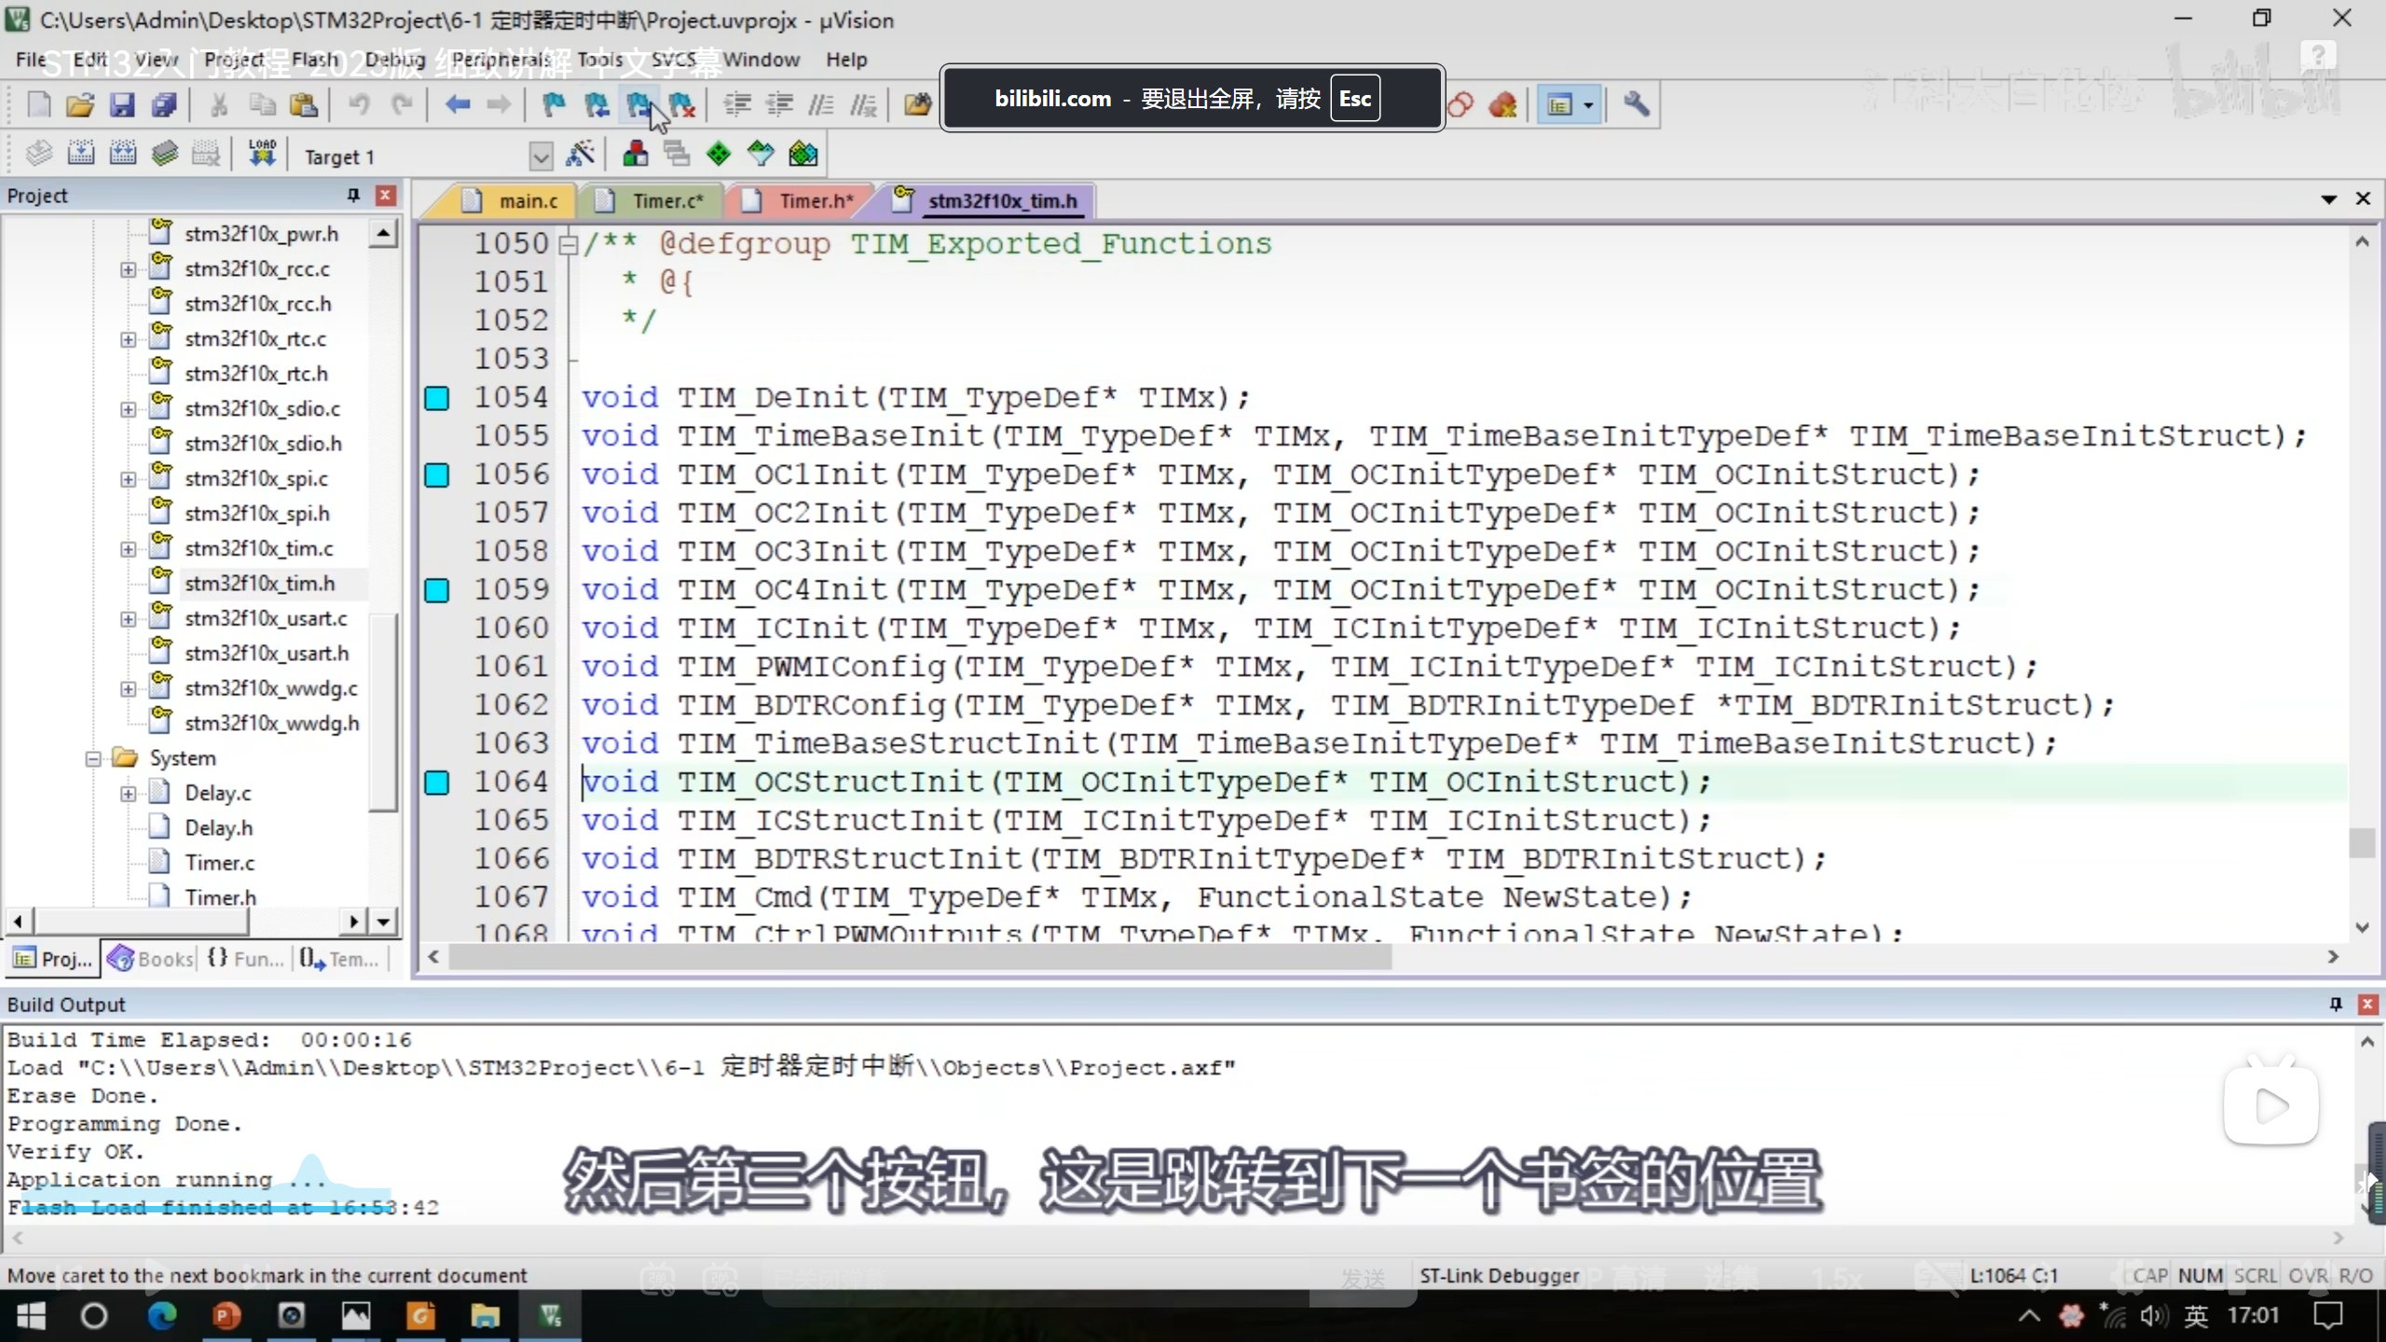The width and height of the screenshot is (2386, 1342).
Task: Click the editor horizontal scrollbar thumb
Action: [918, 957]
